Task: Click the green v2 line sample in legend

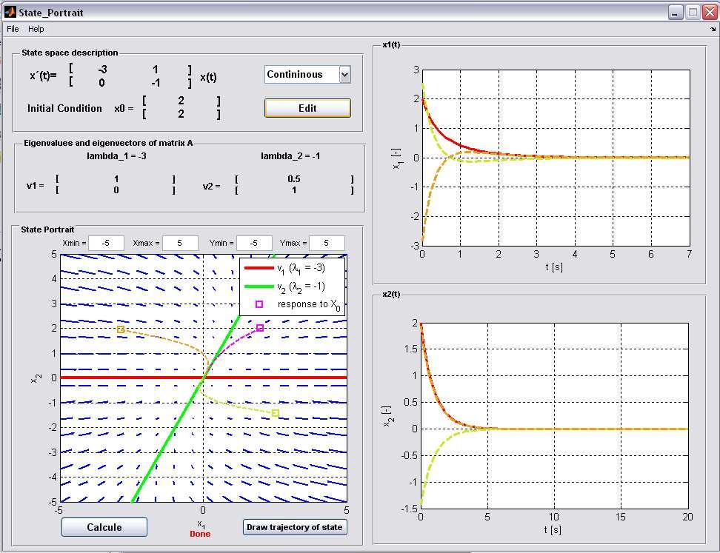Action: [259, 286]
